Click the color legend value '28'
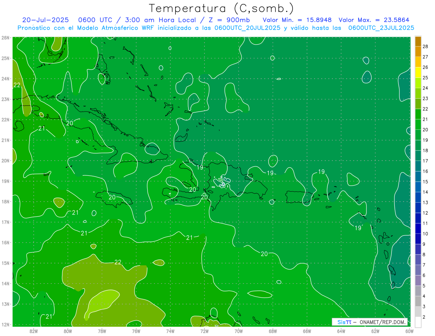Image resolution: width=435 pixels, height=336 pixels. point(425,46)
